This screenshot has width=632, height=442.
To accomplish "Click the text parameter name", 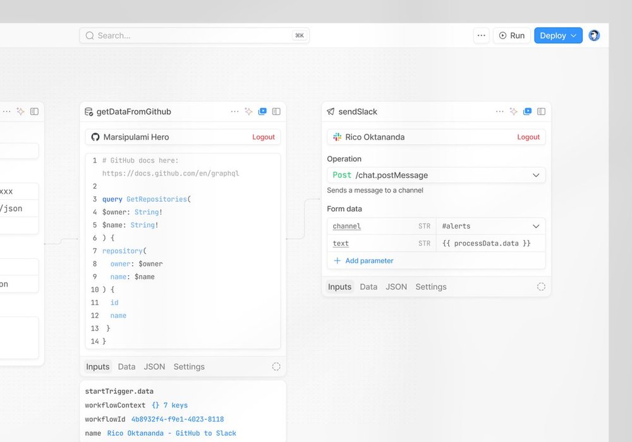I will 341,243.
